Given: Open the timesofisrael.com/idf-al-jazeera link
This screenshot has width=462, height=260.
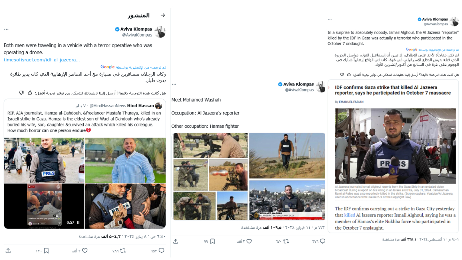Looking at the screenshot, I should [42, 60].
